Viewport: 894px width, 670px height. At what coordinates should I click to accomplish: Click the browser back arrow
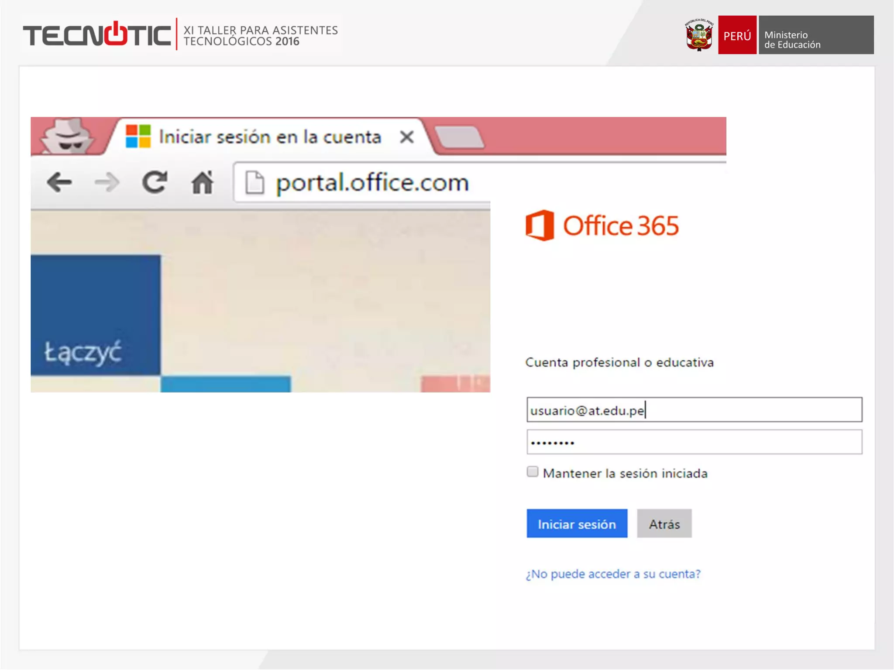pos(59,182)
